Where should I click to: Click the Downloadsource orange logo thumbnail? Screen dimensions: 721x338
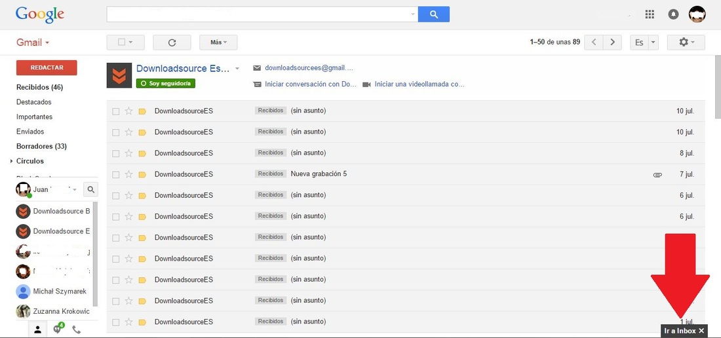(119, 75)
